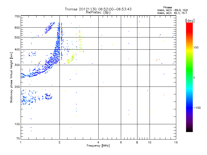Click the x-axis '1' tick label
This screenshot has width=207, height=155.
coord(21,142)
